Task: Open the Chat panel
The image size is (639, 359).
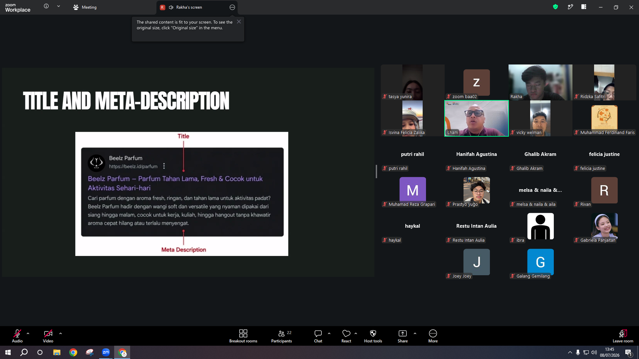Action: 318,336
